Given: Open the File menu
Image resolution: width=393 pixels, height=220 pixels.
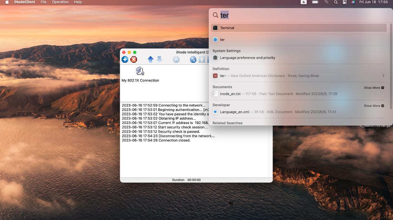Looking at the screenshot, I should (x=43, y=2).
